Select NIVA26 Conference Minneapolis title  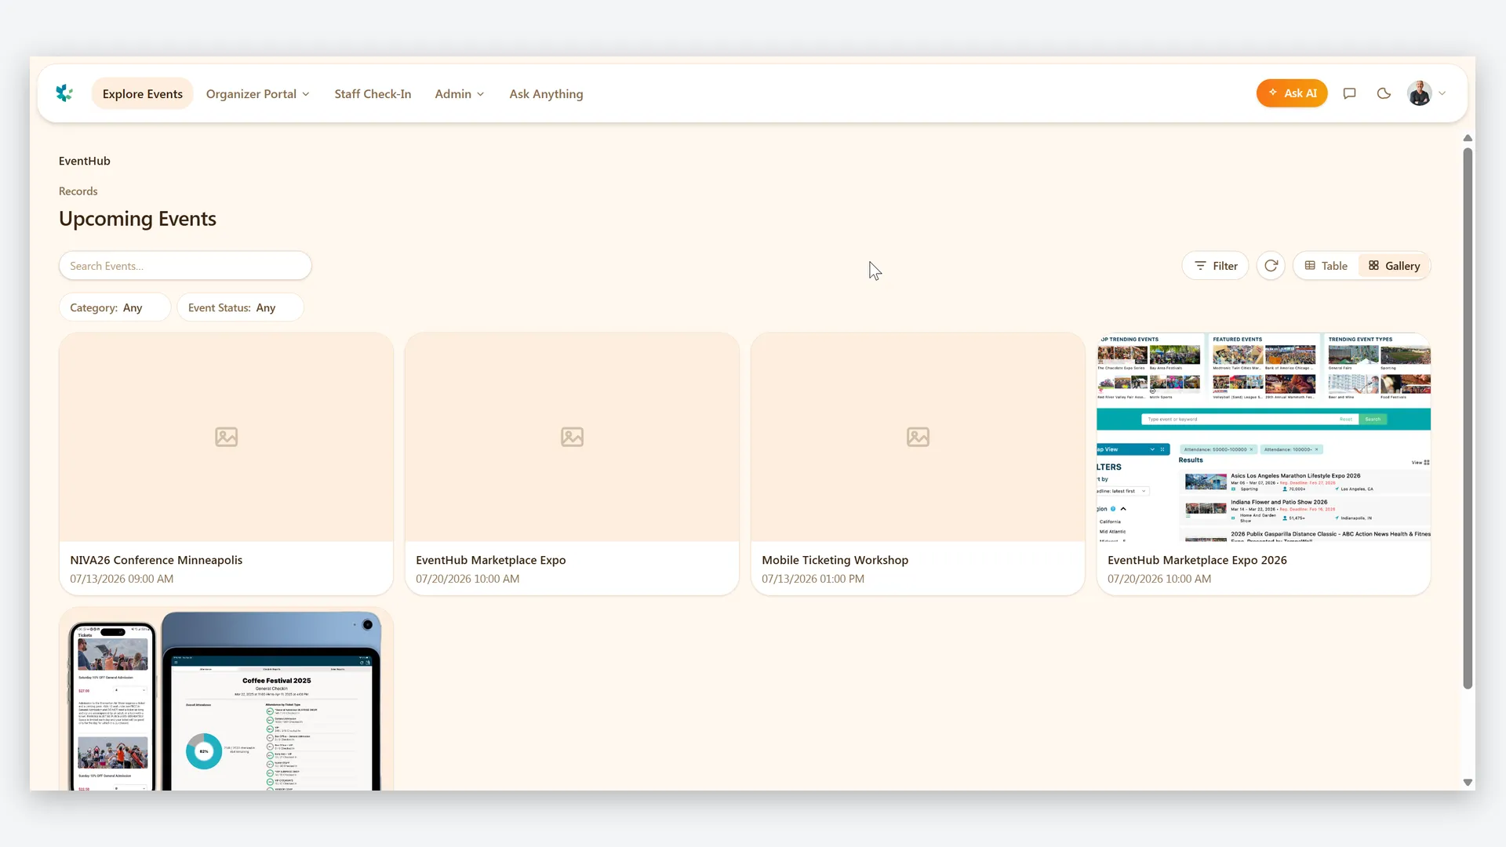pos(156,560)
